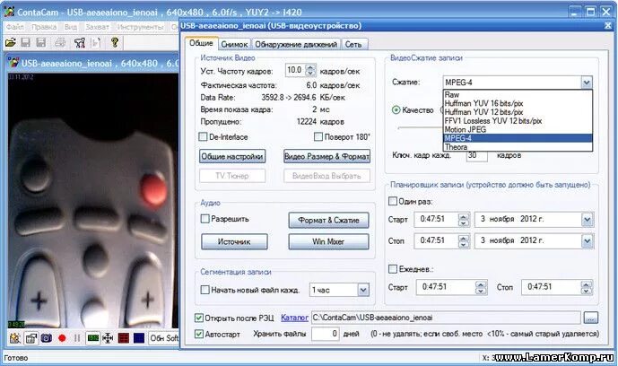Select the Качество radio button
Viewport: 618px width, 366px height.
(396, 110)
